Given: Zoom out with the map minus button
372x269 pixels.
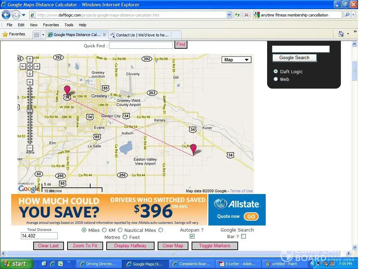Looking at the screenshot, I should [30, 148].
